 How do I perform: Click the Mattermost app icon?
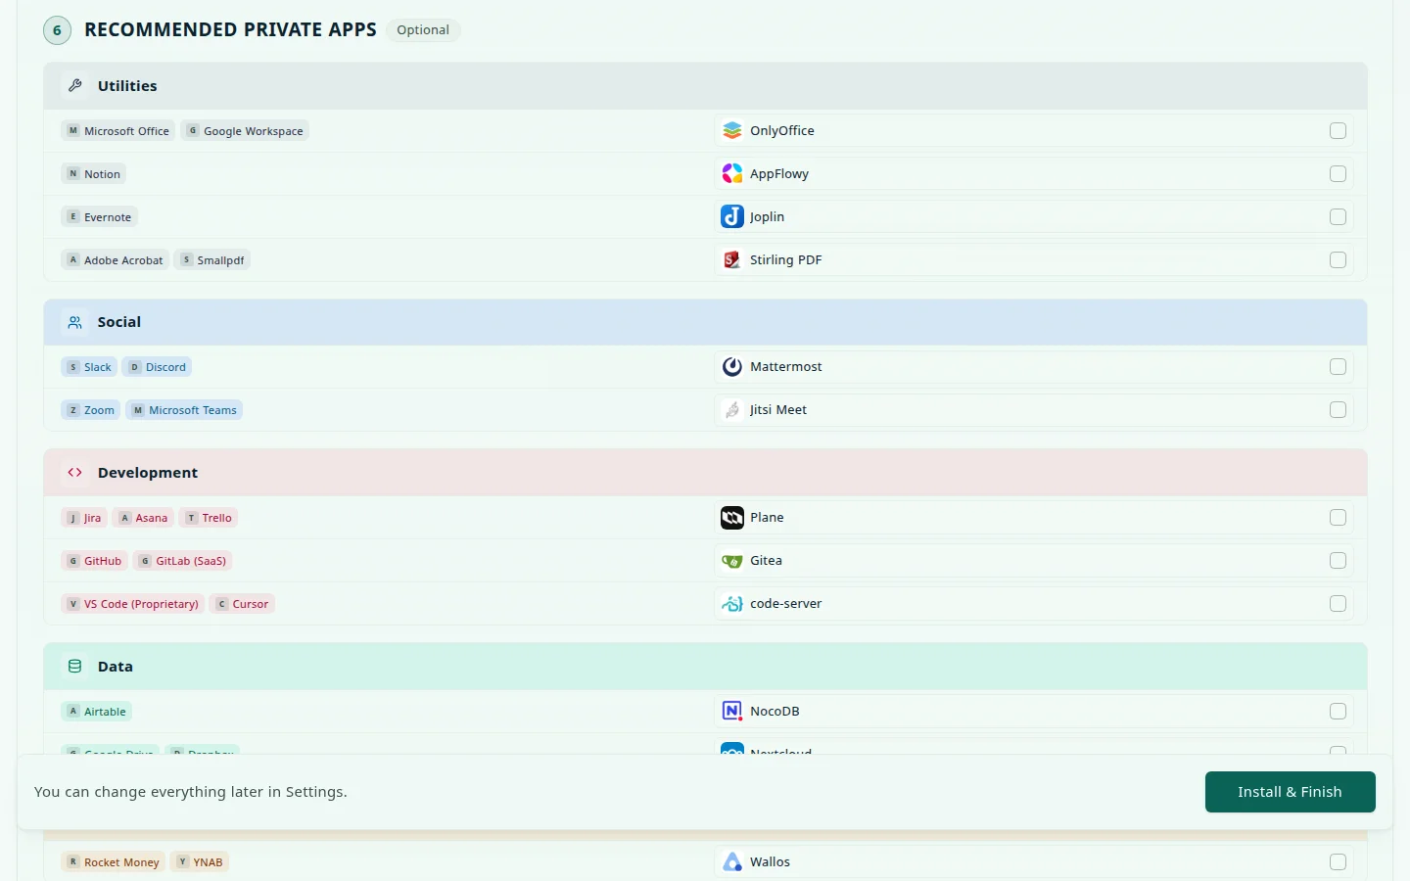pos(732,366)
